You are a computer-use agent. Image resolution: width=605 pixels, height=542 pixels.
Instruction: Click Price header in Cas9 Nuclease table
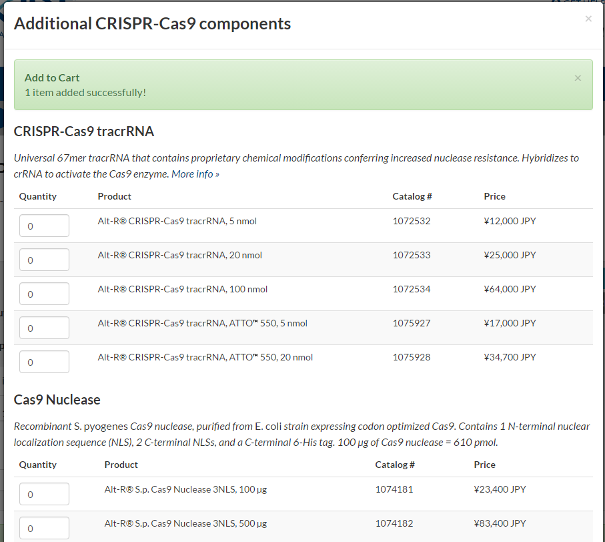point(484,465)
